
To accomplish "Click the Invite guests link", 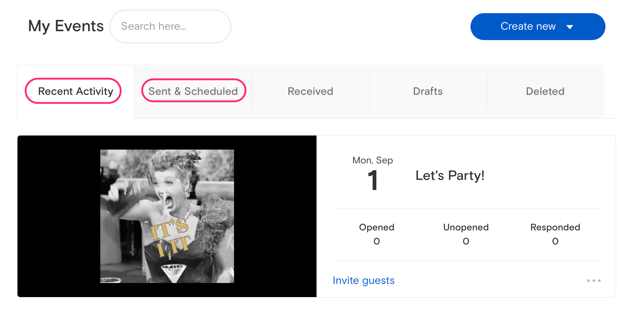I will click(x=363, y=280).
